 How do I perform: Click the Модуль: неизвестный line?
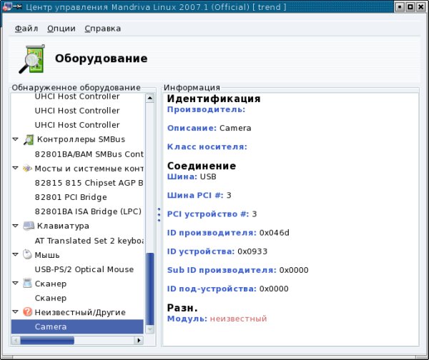[x=217, y=319]
